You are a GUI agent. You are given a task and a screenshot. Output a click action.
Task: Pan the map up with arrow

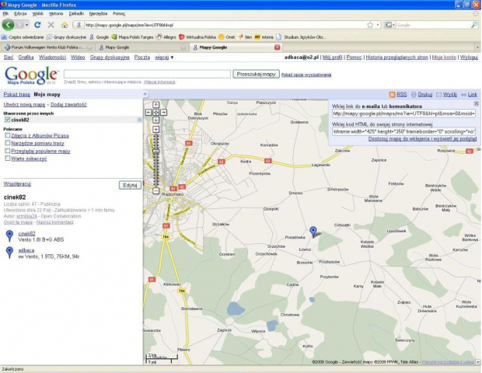155,105
